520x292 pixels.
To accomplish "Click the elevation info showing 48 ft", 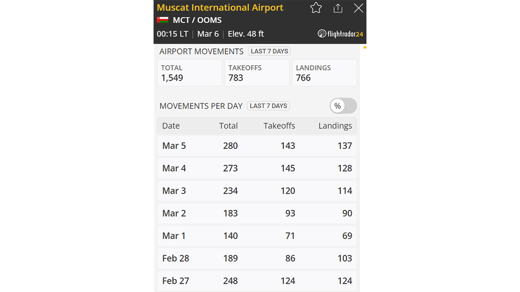I will 246,34.
